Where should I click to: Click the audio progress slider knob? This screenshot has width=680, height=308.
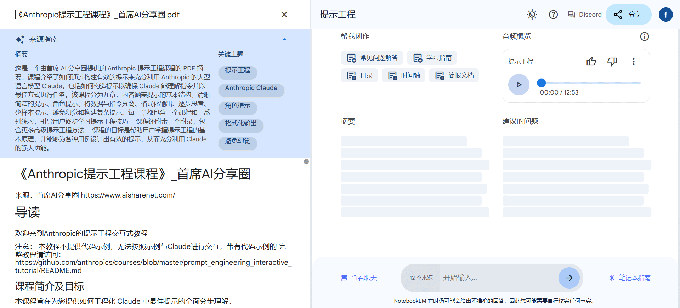(x=541, y=83)
